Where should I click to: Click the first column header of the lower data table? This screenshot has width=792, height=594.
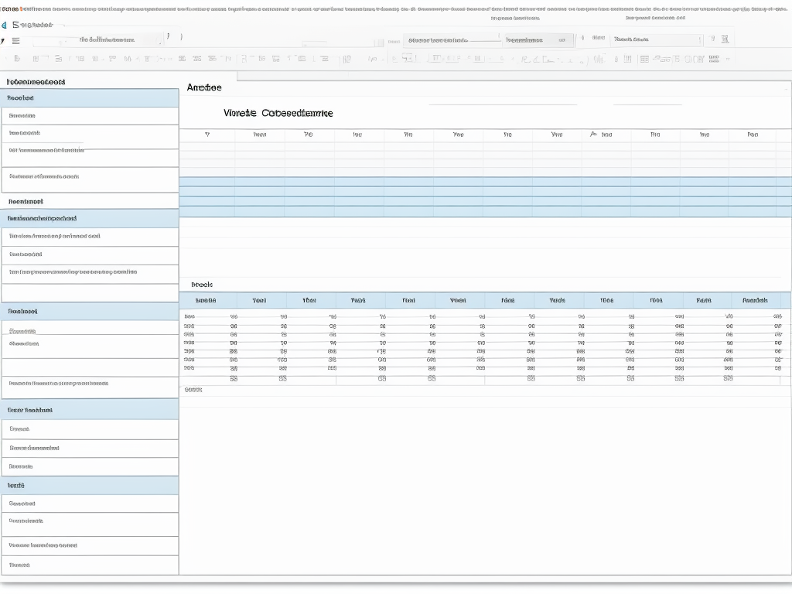coord(206,300)
